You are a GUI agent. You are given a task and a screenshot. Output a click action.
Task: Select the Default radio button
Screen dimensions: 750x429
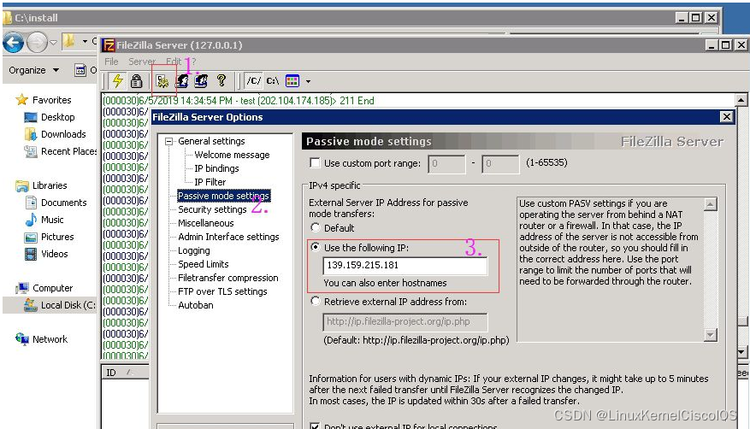(x=316, y=227)
